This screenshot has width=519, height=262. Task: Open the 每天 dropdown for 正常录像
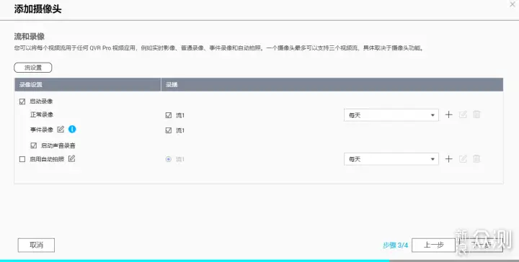pyautogui.click(x=391, y=115)
